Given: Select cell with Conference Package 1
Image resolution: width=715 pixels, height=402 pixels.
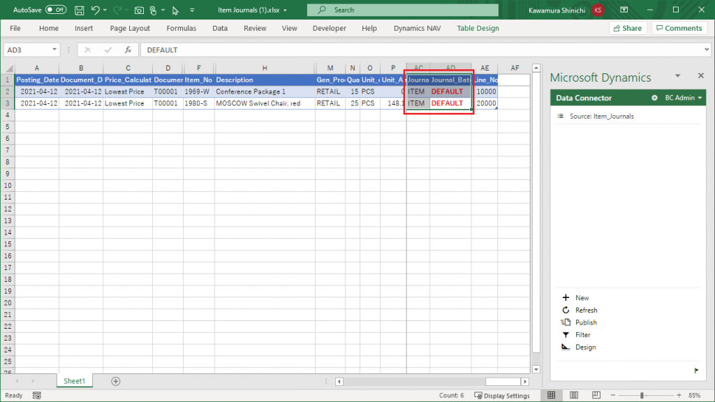Looking at the screenshot, I should [x=265, y=91].
